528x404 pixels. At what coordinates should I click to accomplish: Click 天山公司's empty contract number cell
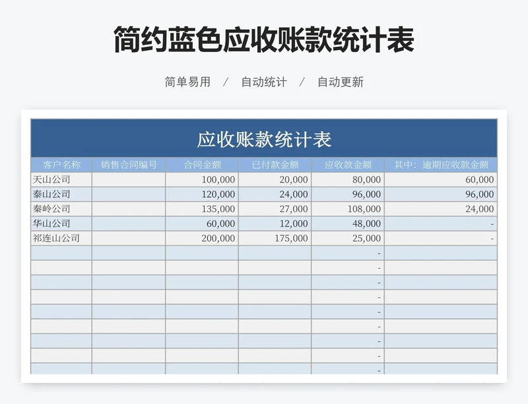click(x=129, y=180)
